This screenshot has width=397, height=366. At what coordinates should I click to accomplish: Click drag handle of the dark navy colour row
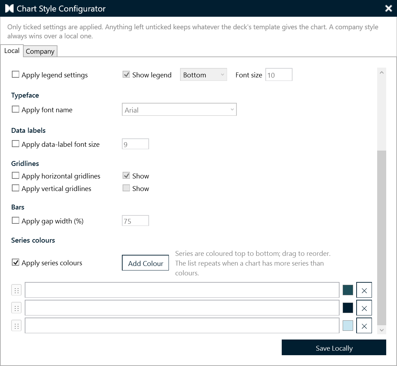(16, 308)
